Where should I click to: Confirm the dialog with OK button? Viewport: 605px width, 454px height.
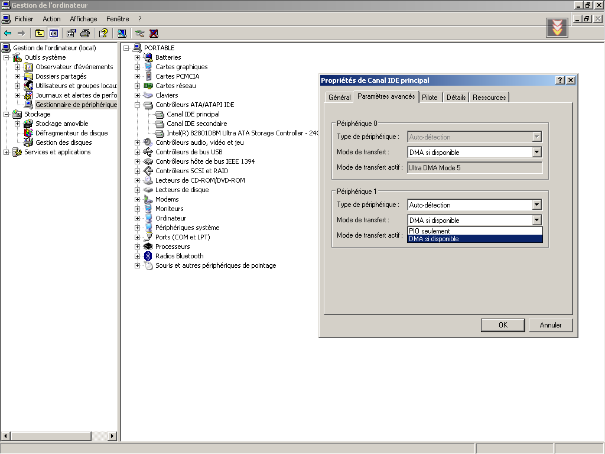click(x=503, y=325)
